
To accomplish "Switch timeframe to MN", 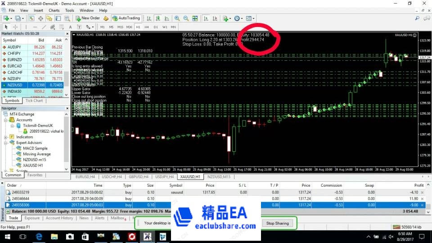I will [173, 27].
